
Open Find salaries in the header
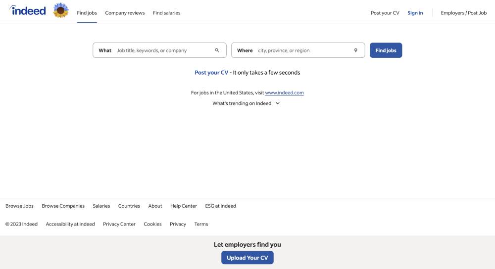[166, 13]
